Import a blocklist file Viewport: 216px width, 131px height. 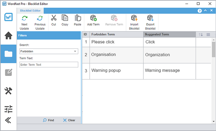click(134, 18)
